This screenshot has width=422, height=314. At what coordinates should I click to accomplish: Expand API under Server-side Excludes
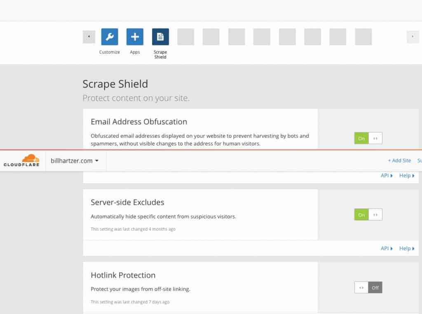point(387,248)
